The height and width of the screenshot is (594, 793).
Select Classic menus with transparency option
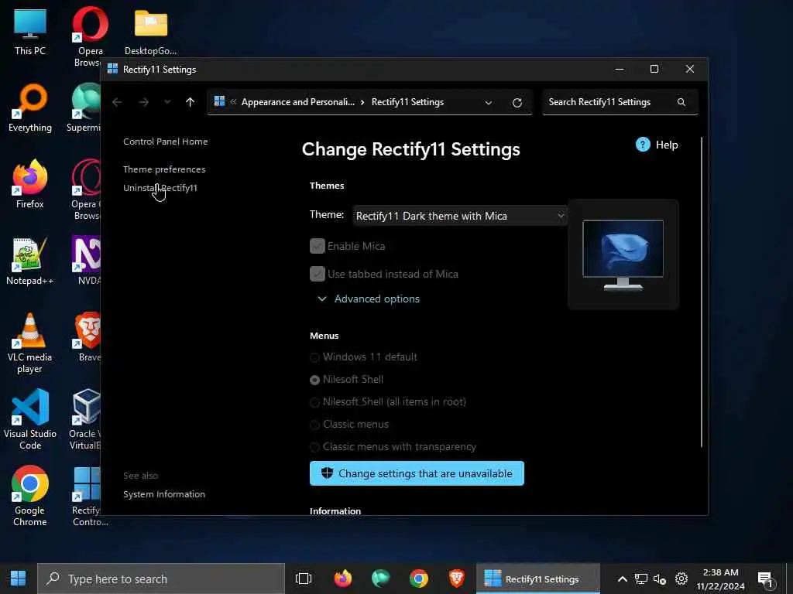pyautogui.click(x=314, y=447)
